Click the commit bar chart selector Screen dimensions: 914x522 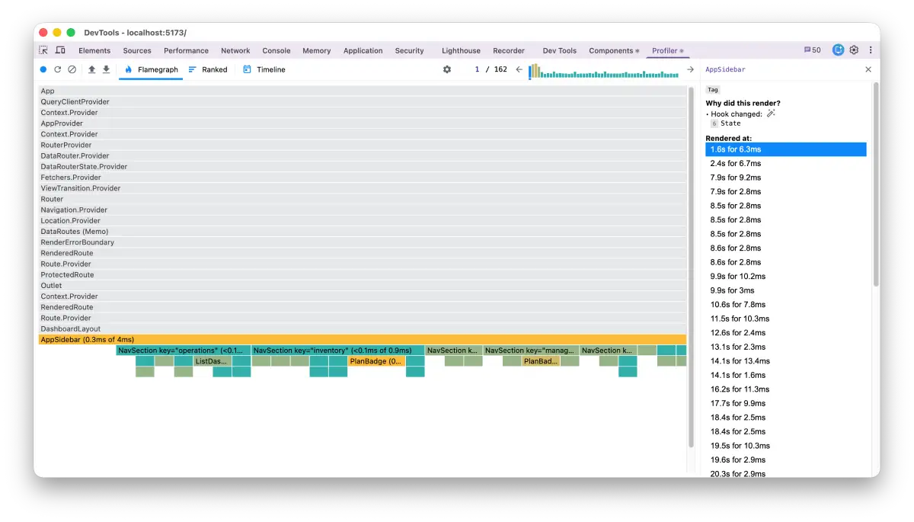tap(604, 70)
